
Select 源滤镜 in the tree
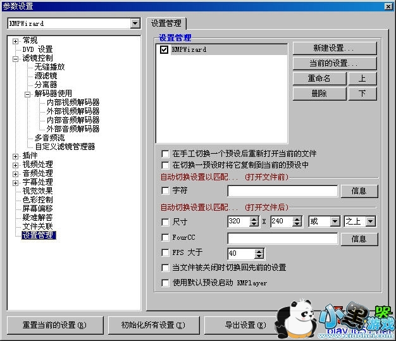tap(46, 76)
